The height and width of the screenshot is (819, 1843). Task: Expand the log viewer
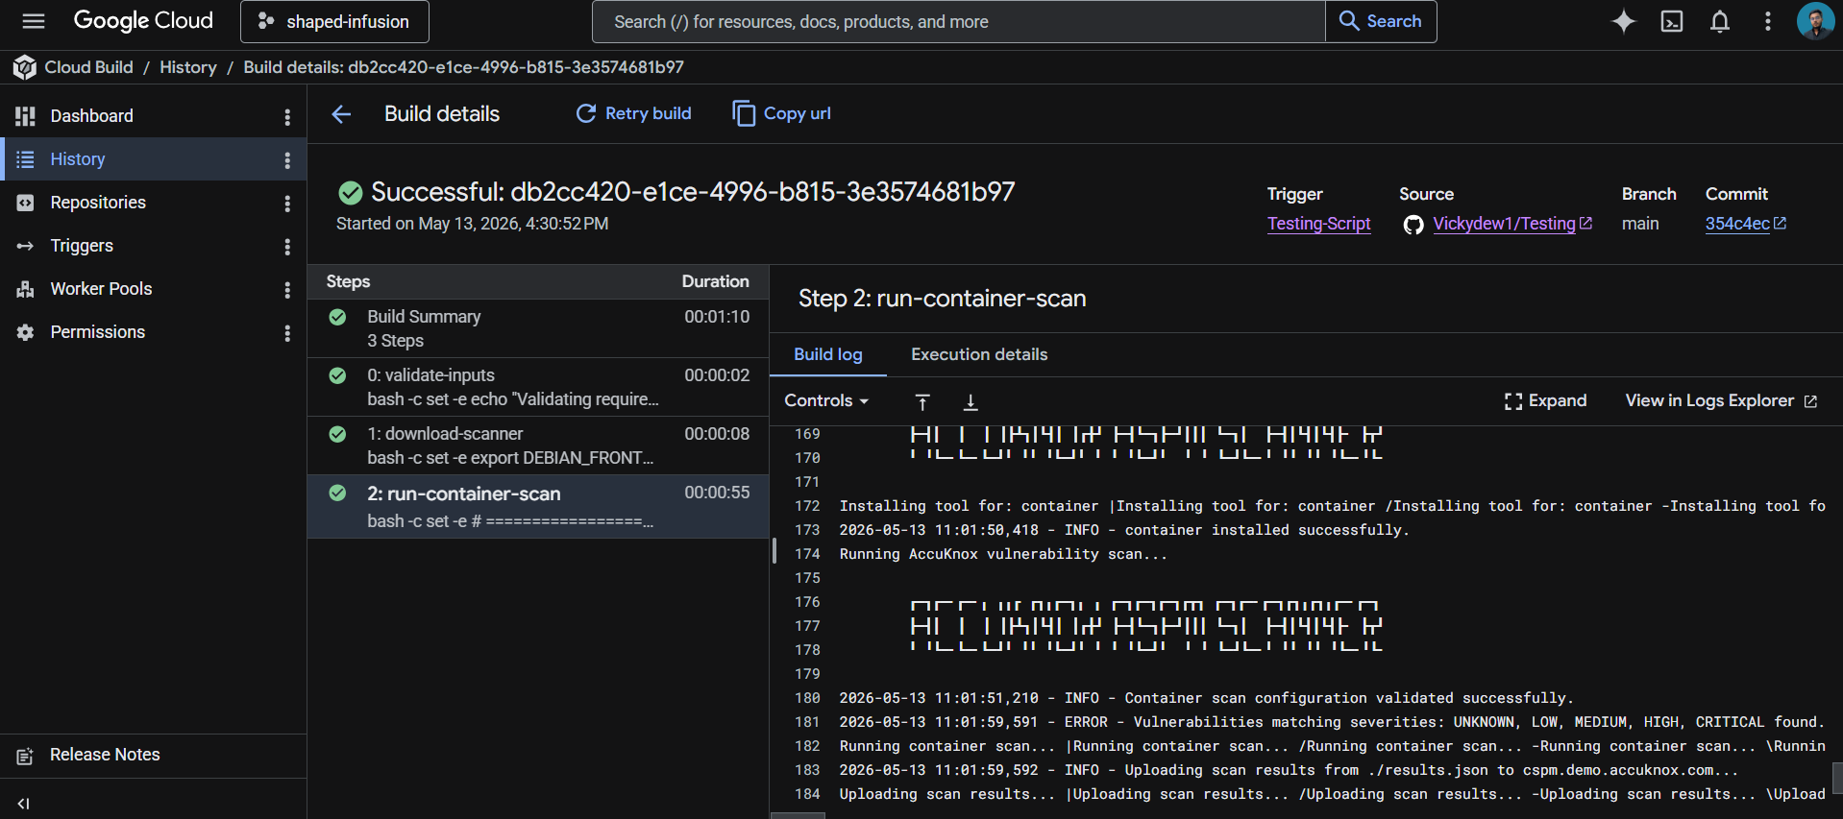click(1545, 401)
